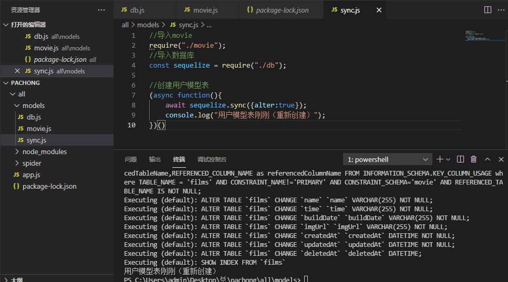Screen dimensions: 508x282
Task: Create a new terminal with plus icon
Action: pos(440,159)
